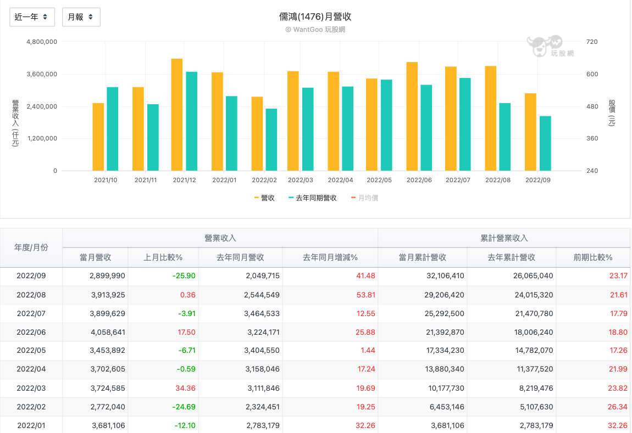
Task: Click the chart title 儒鴻(1476)月營收
Action: 315,16
